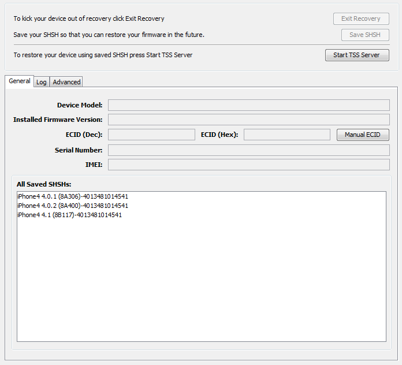Switch to the Log tab
This screenshot has width=402, height=365.
point(41,82)
